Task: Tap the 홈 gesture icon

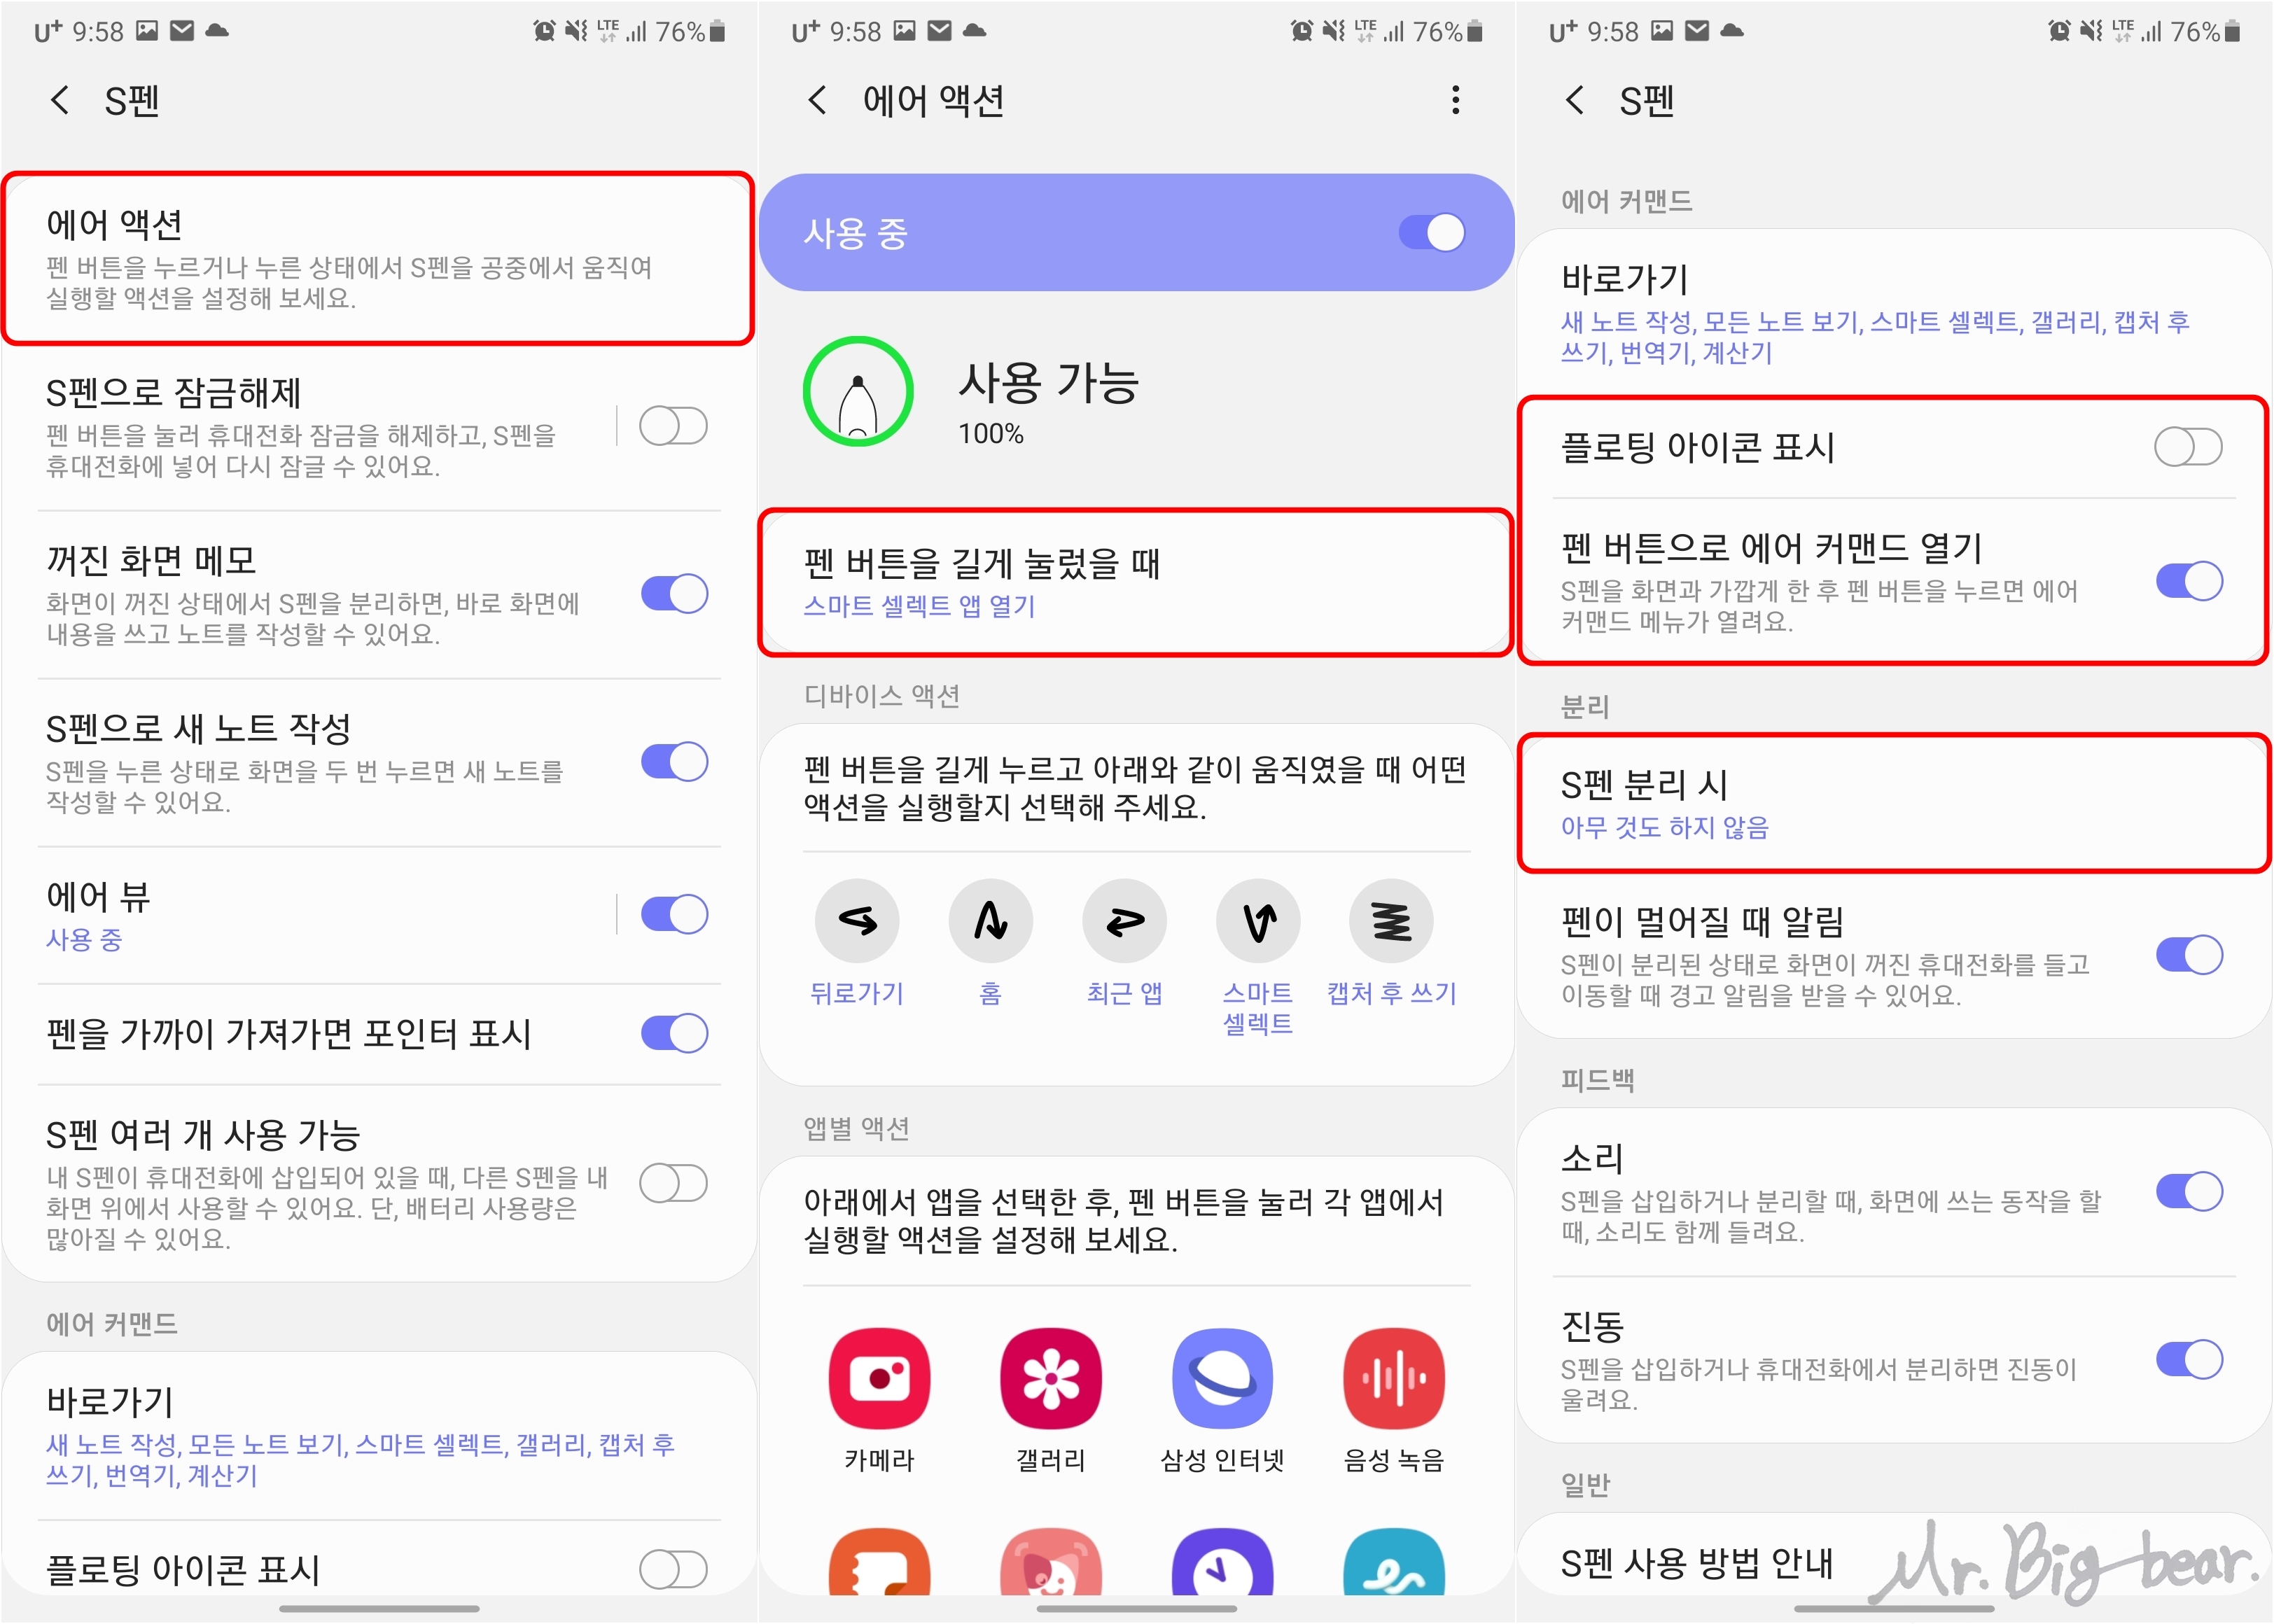Action: [x=990, y=920]
